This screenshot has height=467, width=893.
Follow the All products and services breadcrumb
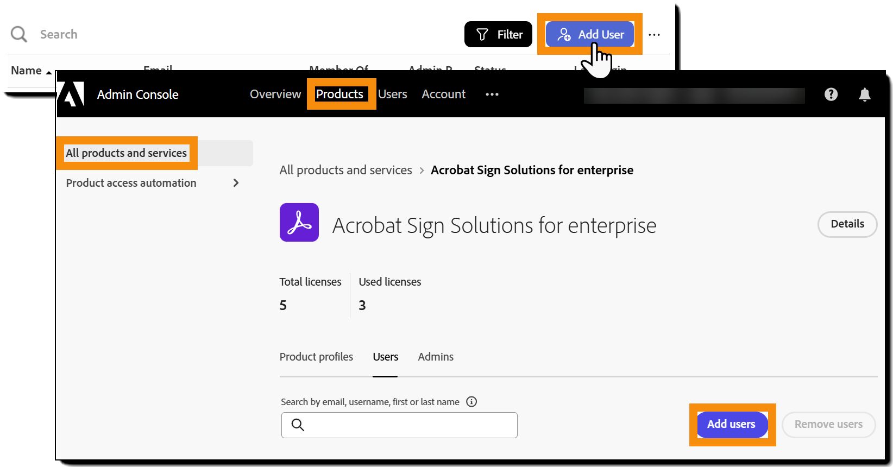click(345, 170)
